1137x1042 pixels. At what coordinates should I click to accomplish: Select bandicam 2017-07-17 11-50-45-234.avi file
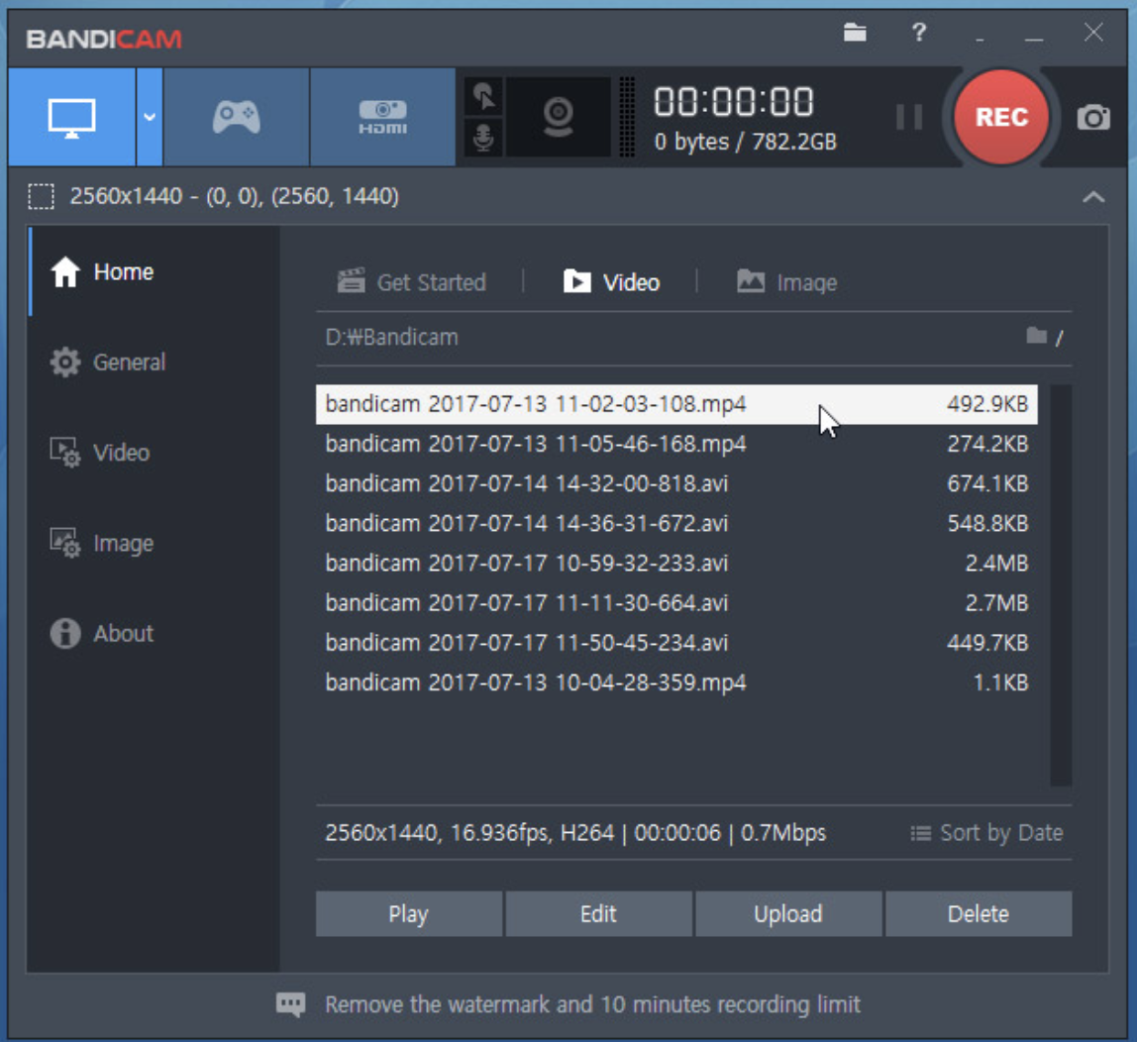676,643
